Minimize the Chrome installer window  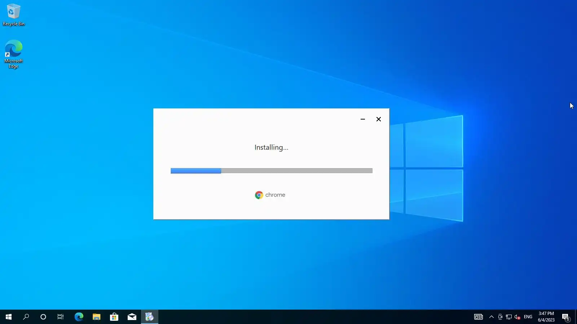(363, 119)
